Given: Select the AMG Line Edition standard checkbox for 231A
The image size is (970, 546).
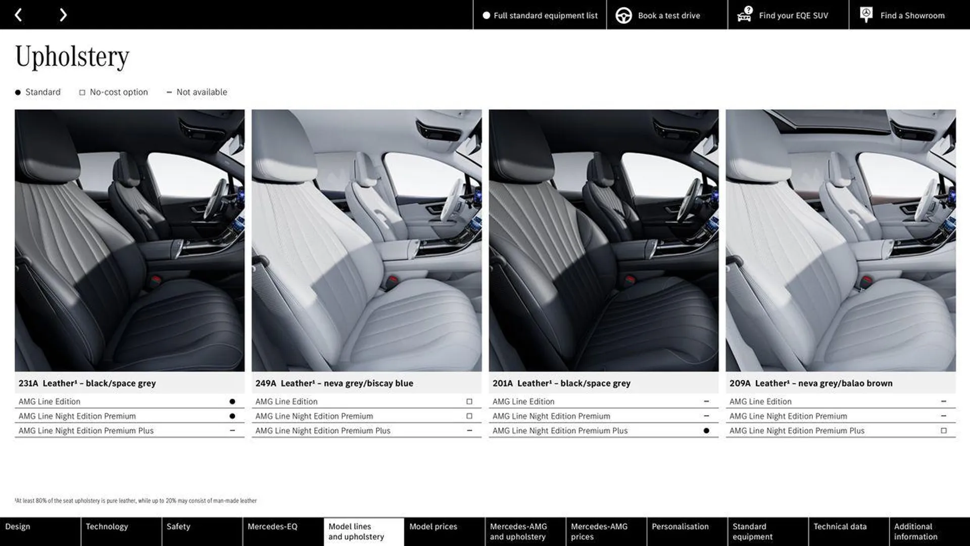Looking at the screenshot, I should pos(232,401).
